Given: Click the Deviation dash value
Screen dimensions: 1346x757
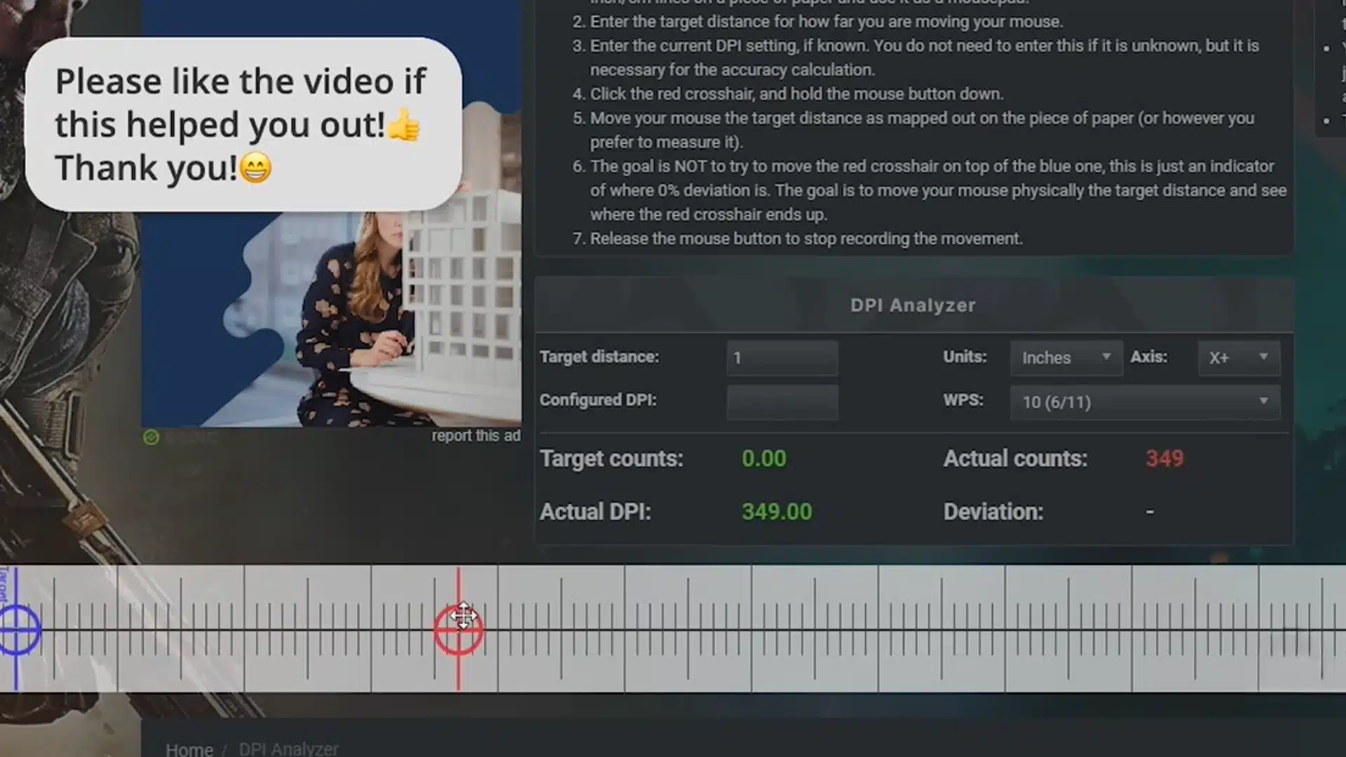Looking at the screenshot, I should click(1150, 512).
